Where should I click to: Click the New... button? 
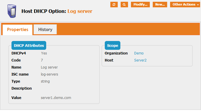160,5
